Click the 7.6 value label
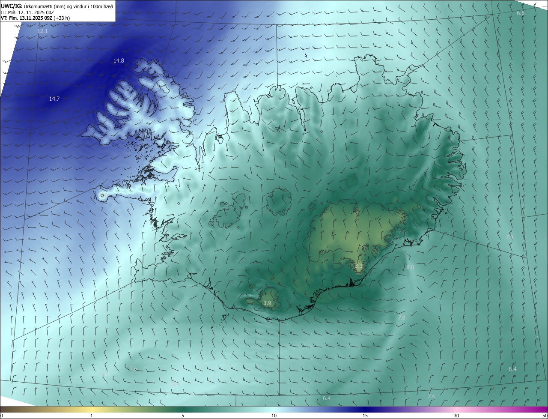This screenshot has width=548, height=419. pos(133,369)
